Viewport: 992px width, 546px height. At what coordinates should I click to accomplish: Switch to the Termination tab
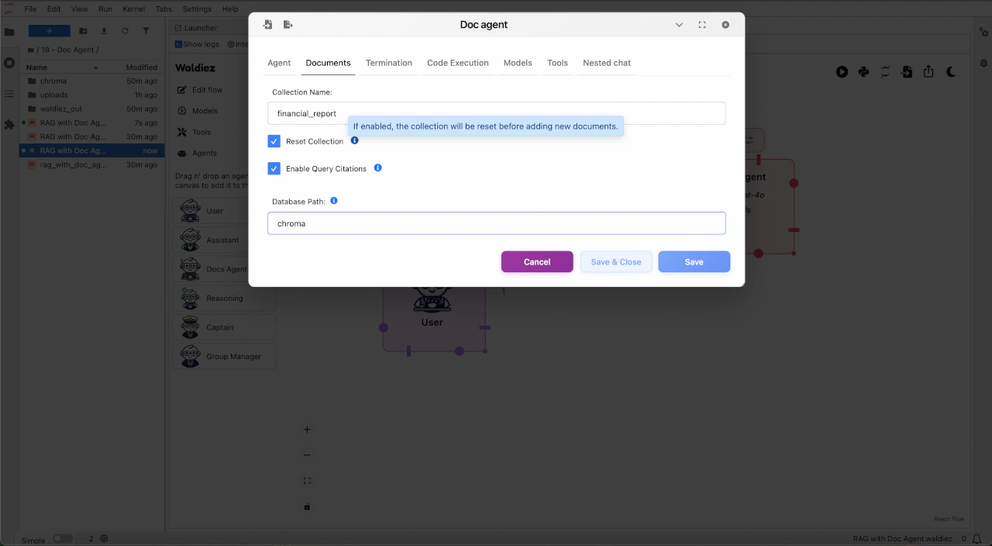pyautogui.click(x=388, y=63)
